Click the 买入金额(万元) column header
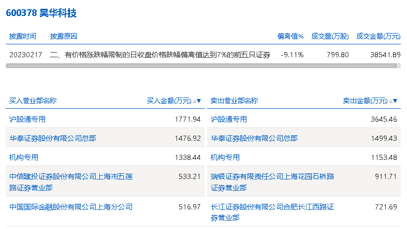407x229 pixels. pyautogui.click(x=169, y=101)
